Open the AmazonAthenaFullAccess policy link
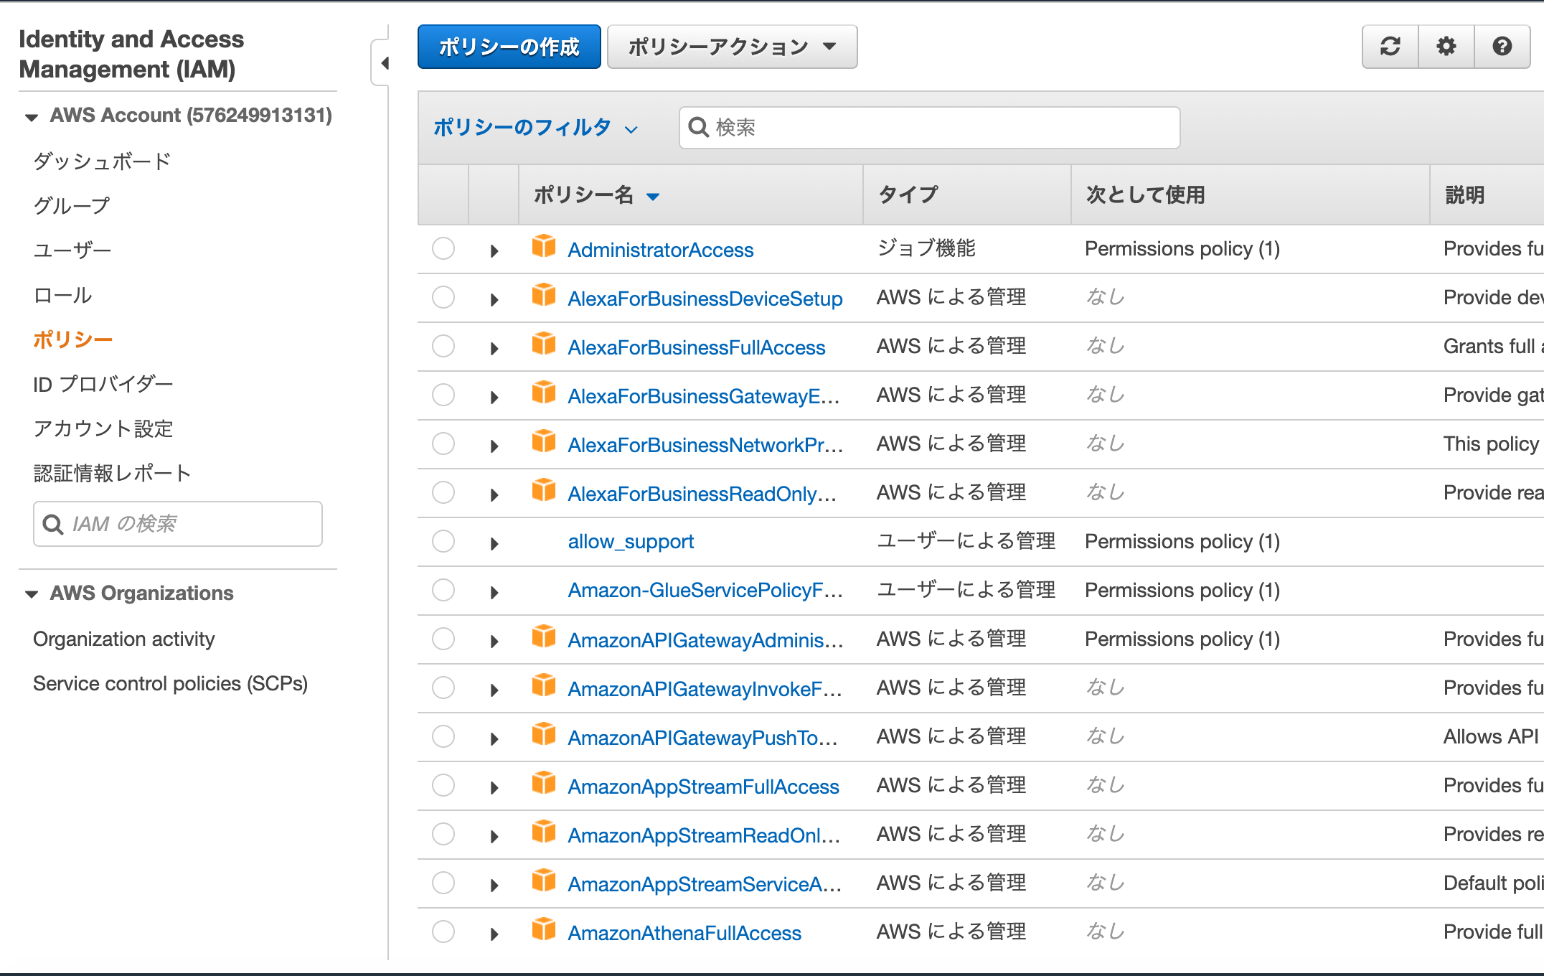The image size is (1544, 976). click(x=684, y=933)
